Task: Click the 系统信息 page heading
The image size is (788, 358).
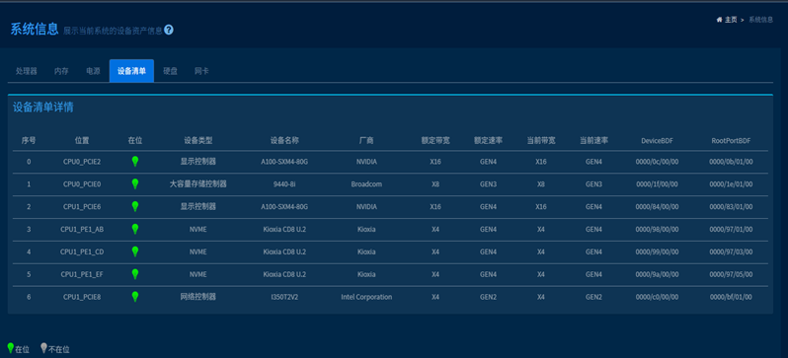Action: (35, 30)
